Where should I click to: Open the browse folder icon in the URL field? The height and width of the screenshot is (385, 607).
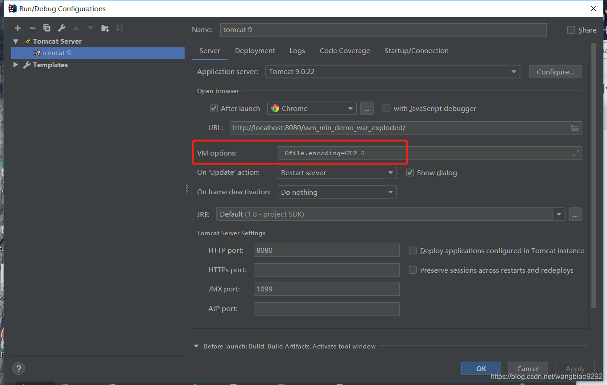tap(575, 128)
